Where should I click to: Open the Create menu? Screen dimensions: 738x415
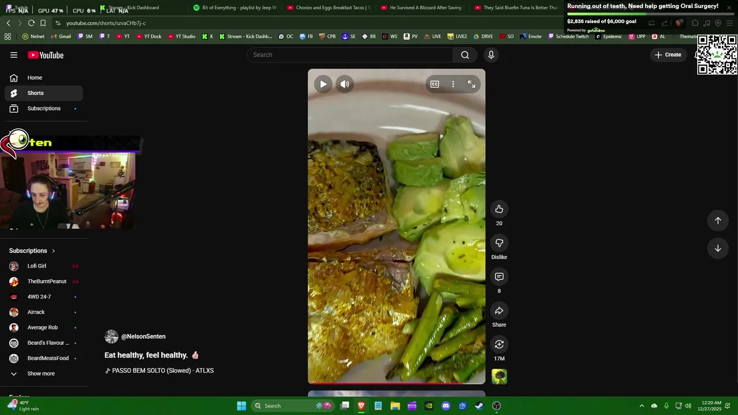point(668,55)
